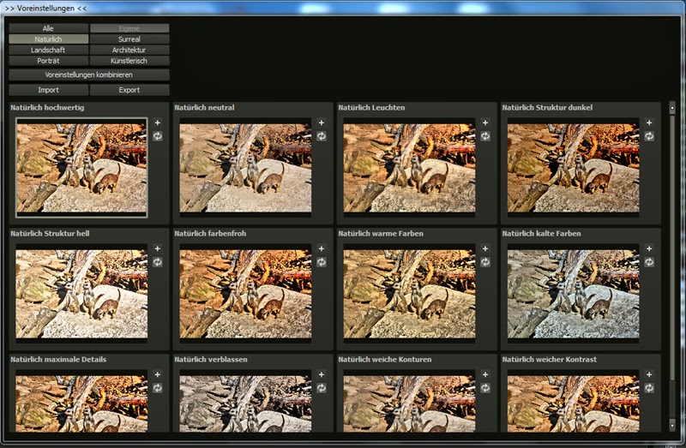Apply the Natürlich Struktur dunkel thumbnail
The image size is (686, 448).
pyautogui.click(x=573, y=168)
